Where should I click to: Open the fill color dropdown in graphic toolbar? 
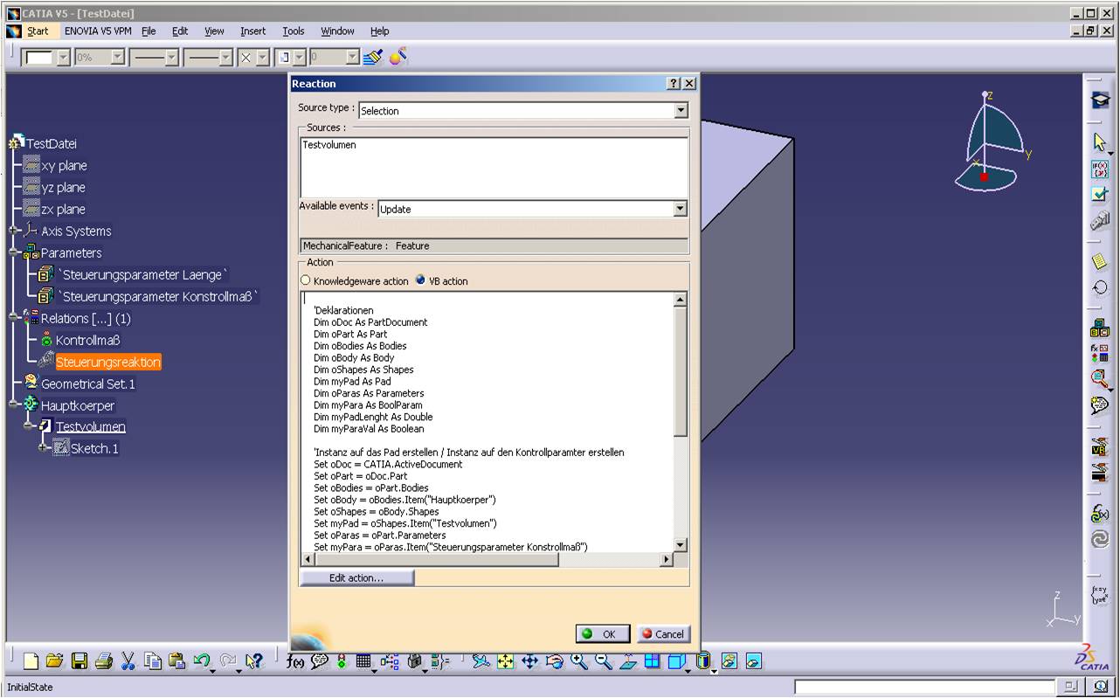click(x=63, y=58)
